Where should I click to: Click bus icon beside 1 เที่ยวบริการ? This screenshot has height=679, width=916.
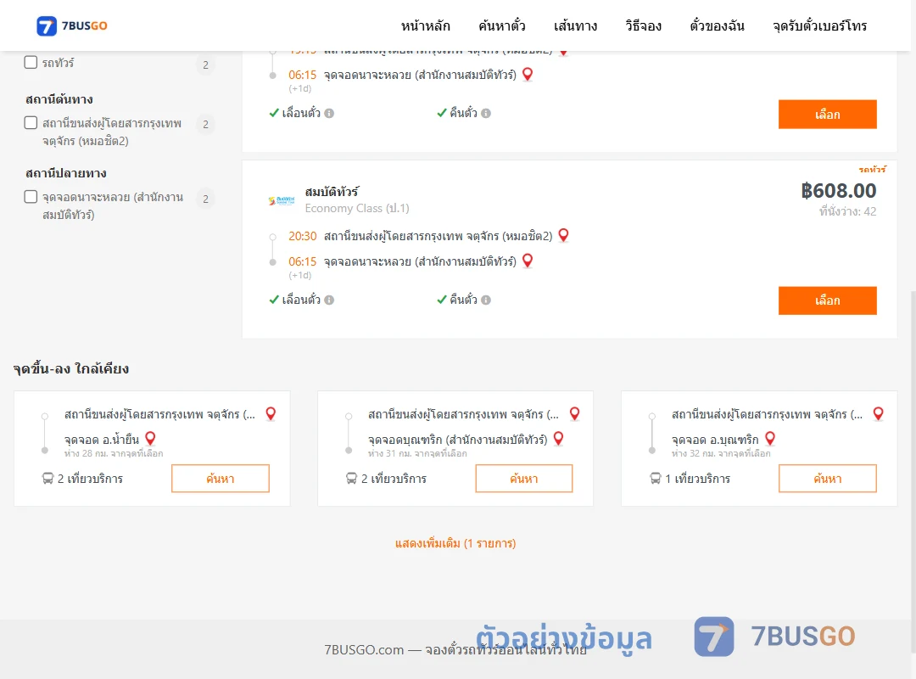(x=656, y=479)
